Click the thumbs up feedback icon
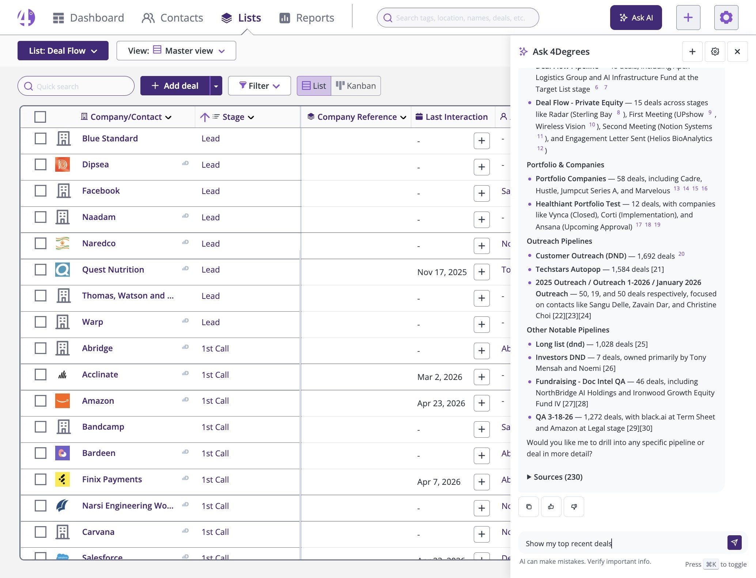756x578 pixels. 551,507
